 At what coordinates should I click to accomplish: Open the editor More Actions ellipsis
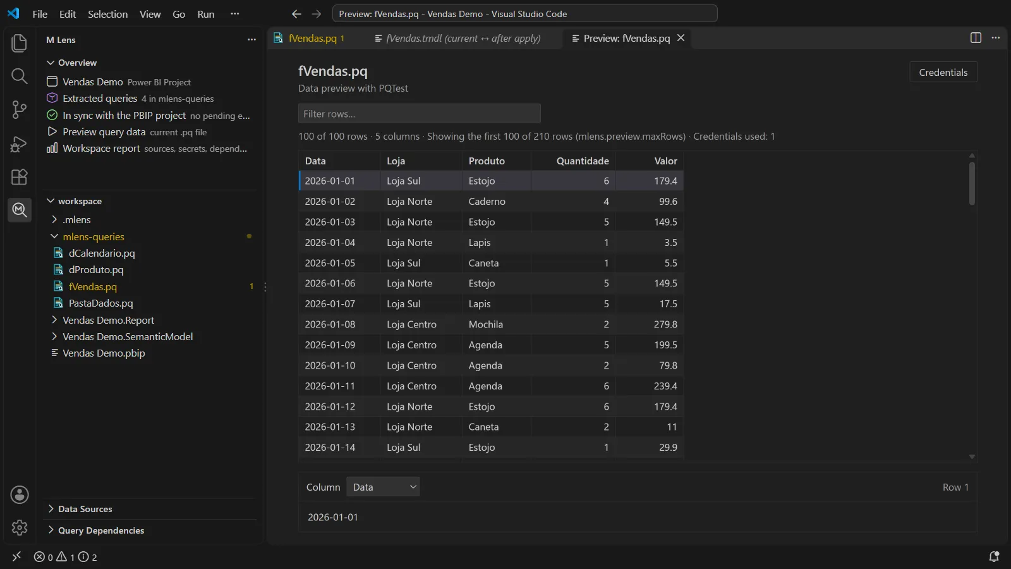pyautogui.click(x=996, y=38)
